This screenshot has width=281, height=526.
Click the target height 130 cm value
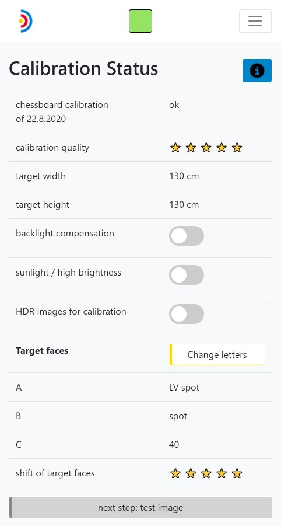tap(184, 205)
